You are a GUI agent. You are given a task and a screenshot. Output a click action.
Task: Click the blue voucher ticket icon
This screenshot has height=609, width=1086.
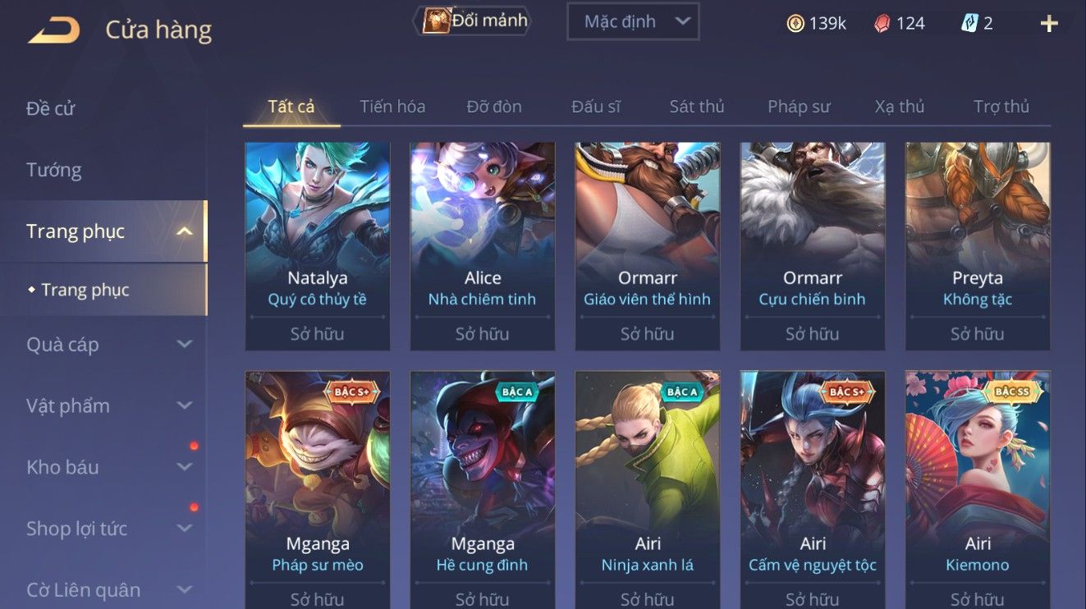point(969,23)
